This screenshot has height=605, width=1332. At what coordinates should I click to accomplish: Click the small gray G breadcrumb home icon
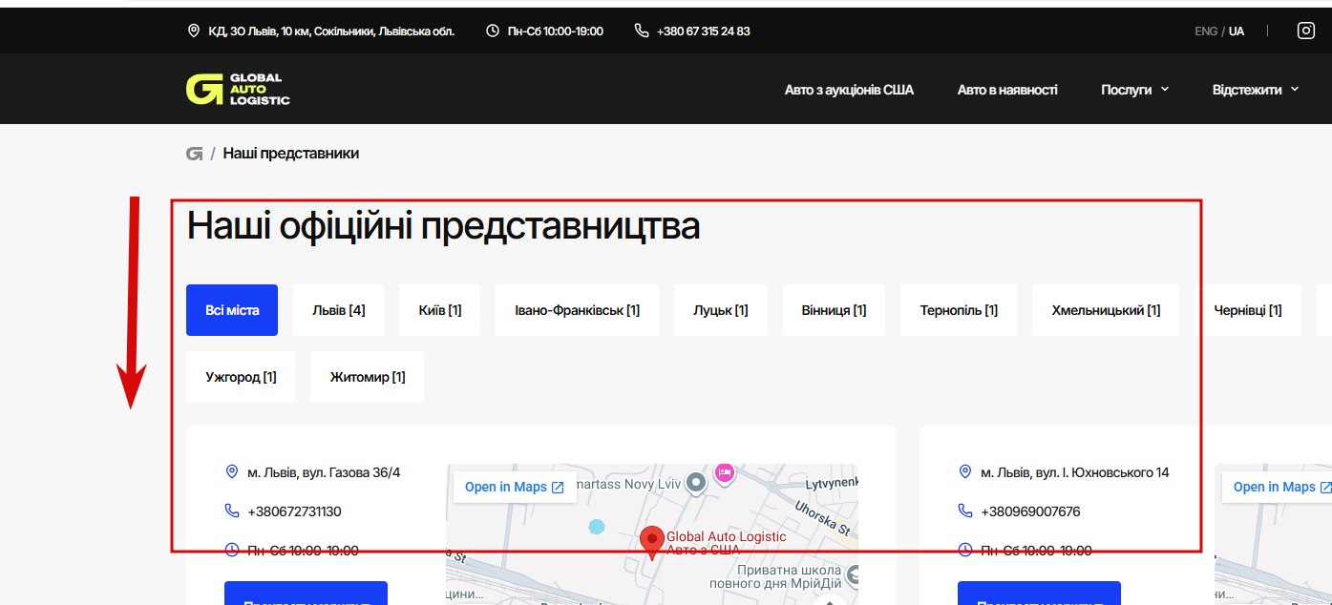click(195, 153)
